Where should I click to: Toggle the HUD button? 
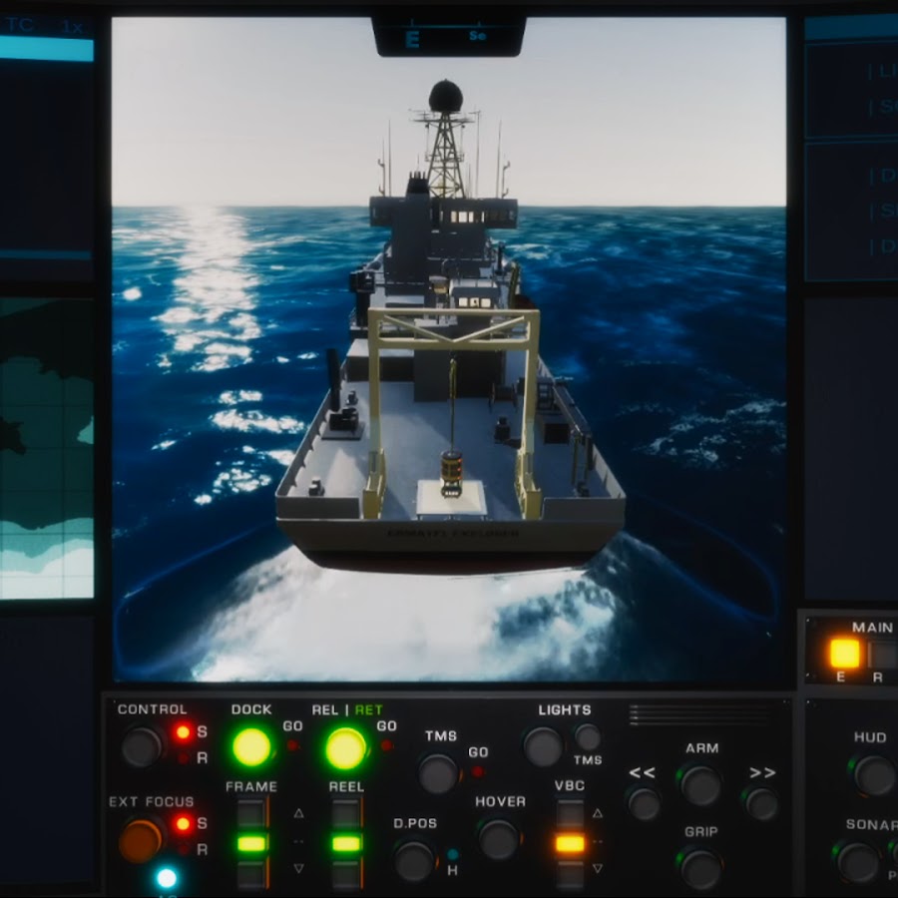tap(872, 774)
